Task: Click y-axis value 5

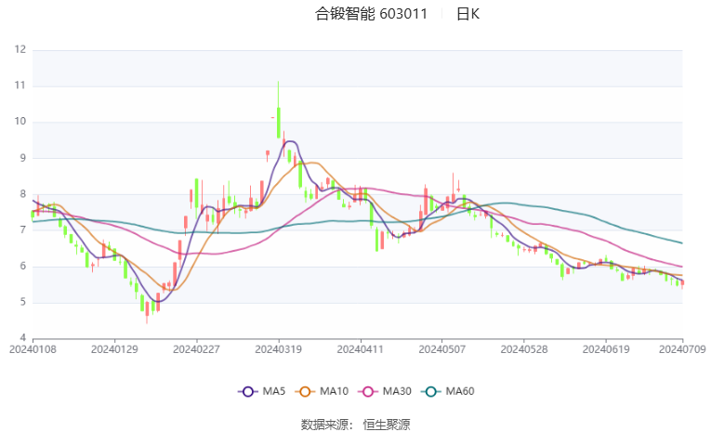Action: [x=22, y=302]
